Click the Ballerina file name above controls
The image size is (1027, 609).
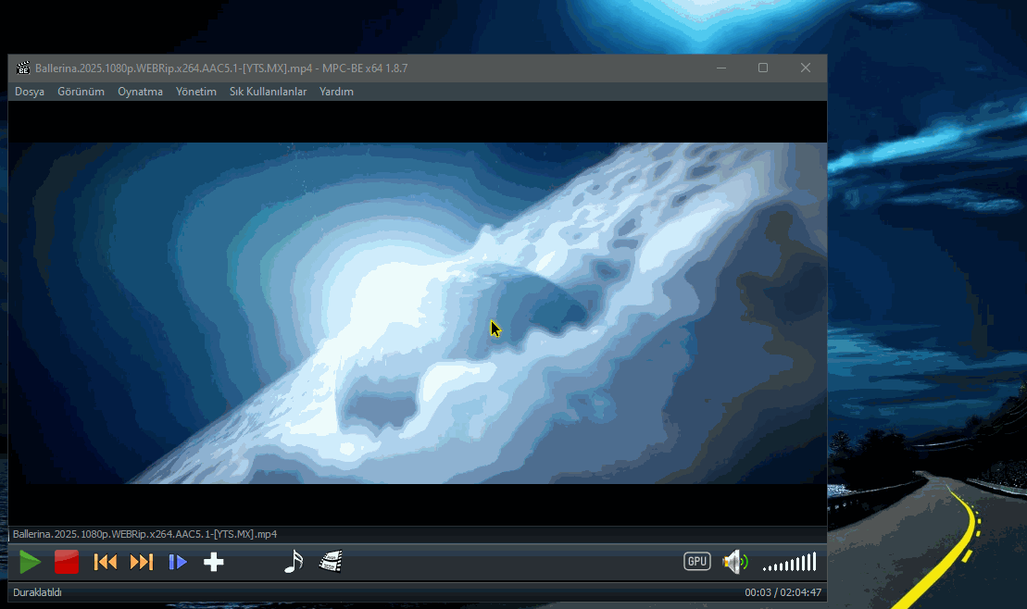click(144, 534)
